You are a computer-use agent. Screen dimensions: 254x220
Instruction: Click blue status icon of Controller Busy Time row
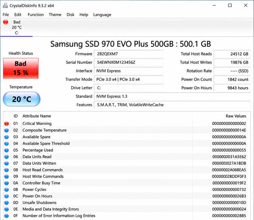pyautogui.click(x=6, y=183)
